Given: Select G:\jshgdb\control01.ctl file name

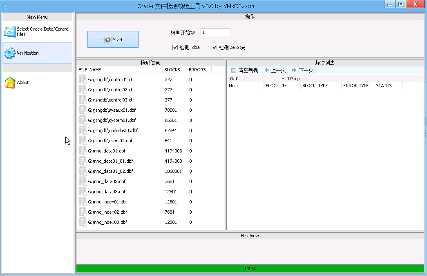Looking at the screenshot, I should tap(111, 79).
